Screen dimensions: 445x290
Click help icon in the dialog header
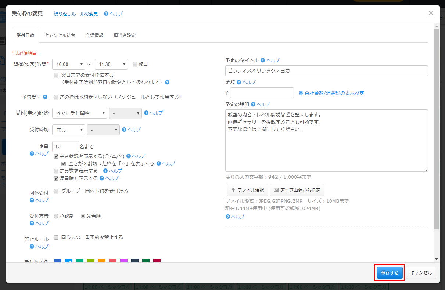click(106, 14)
